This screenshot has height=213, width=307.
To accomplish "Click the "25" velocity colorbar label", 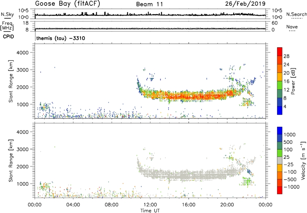I will [286, 157].
